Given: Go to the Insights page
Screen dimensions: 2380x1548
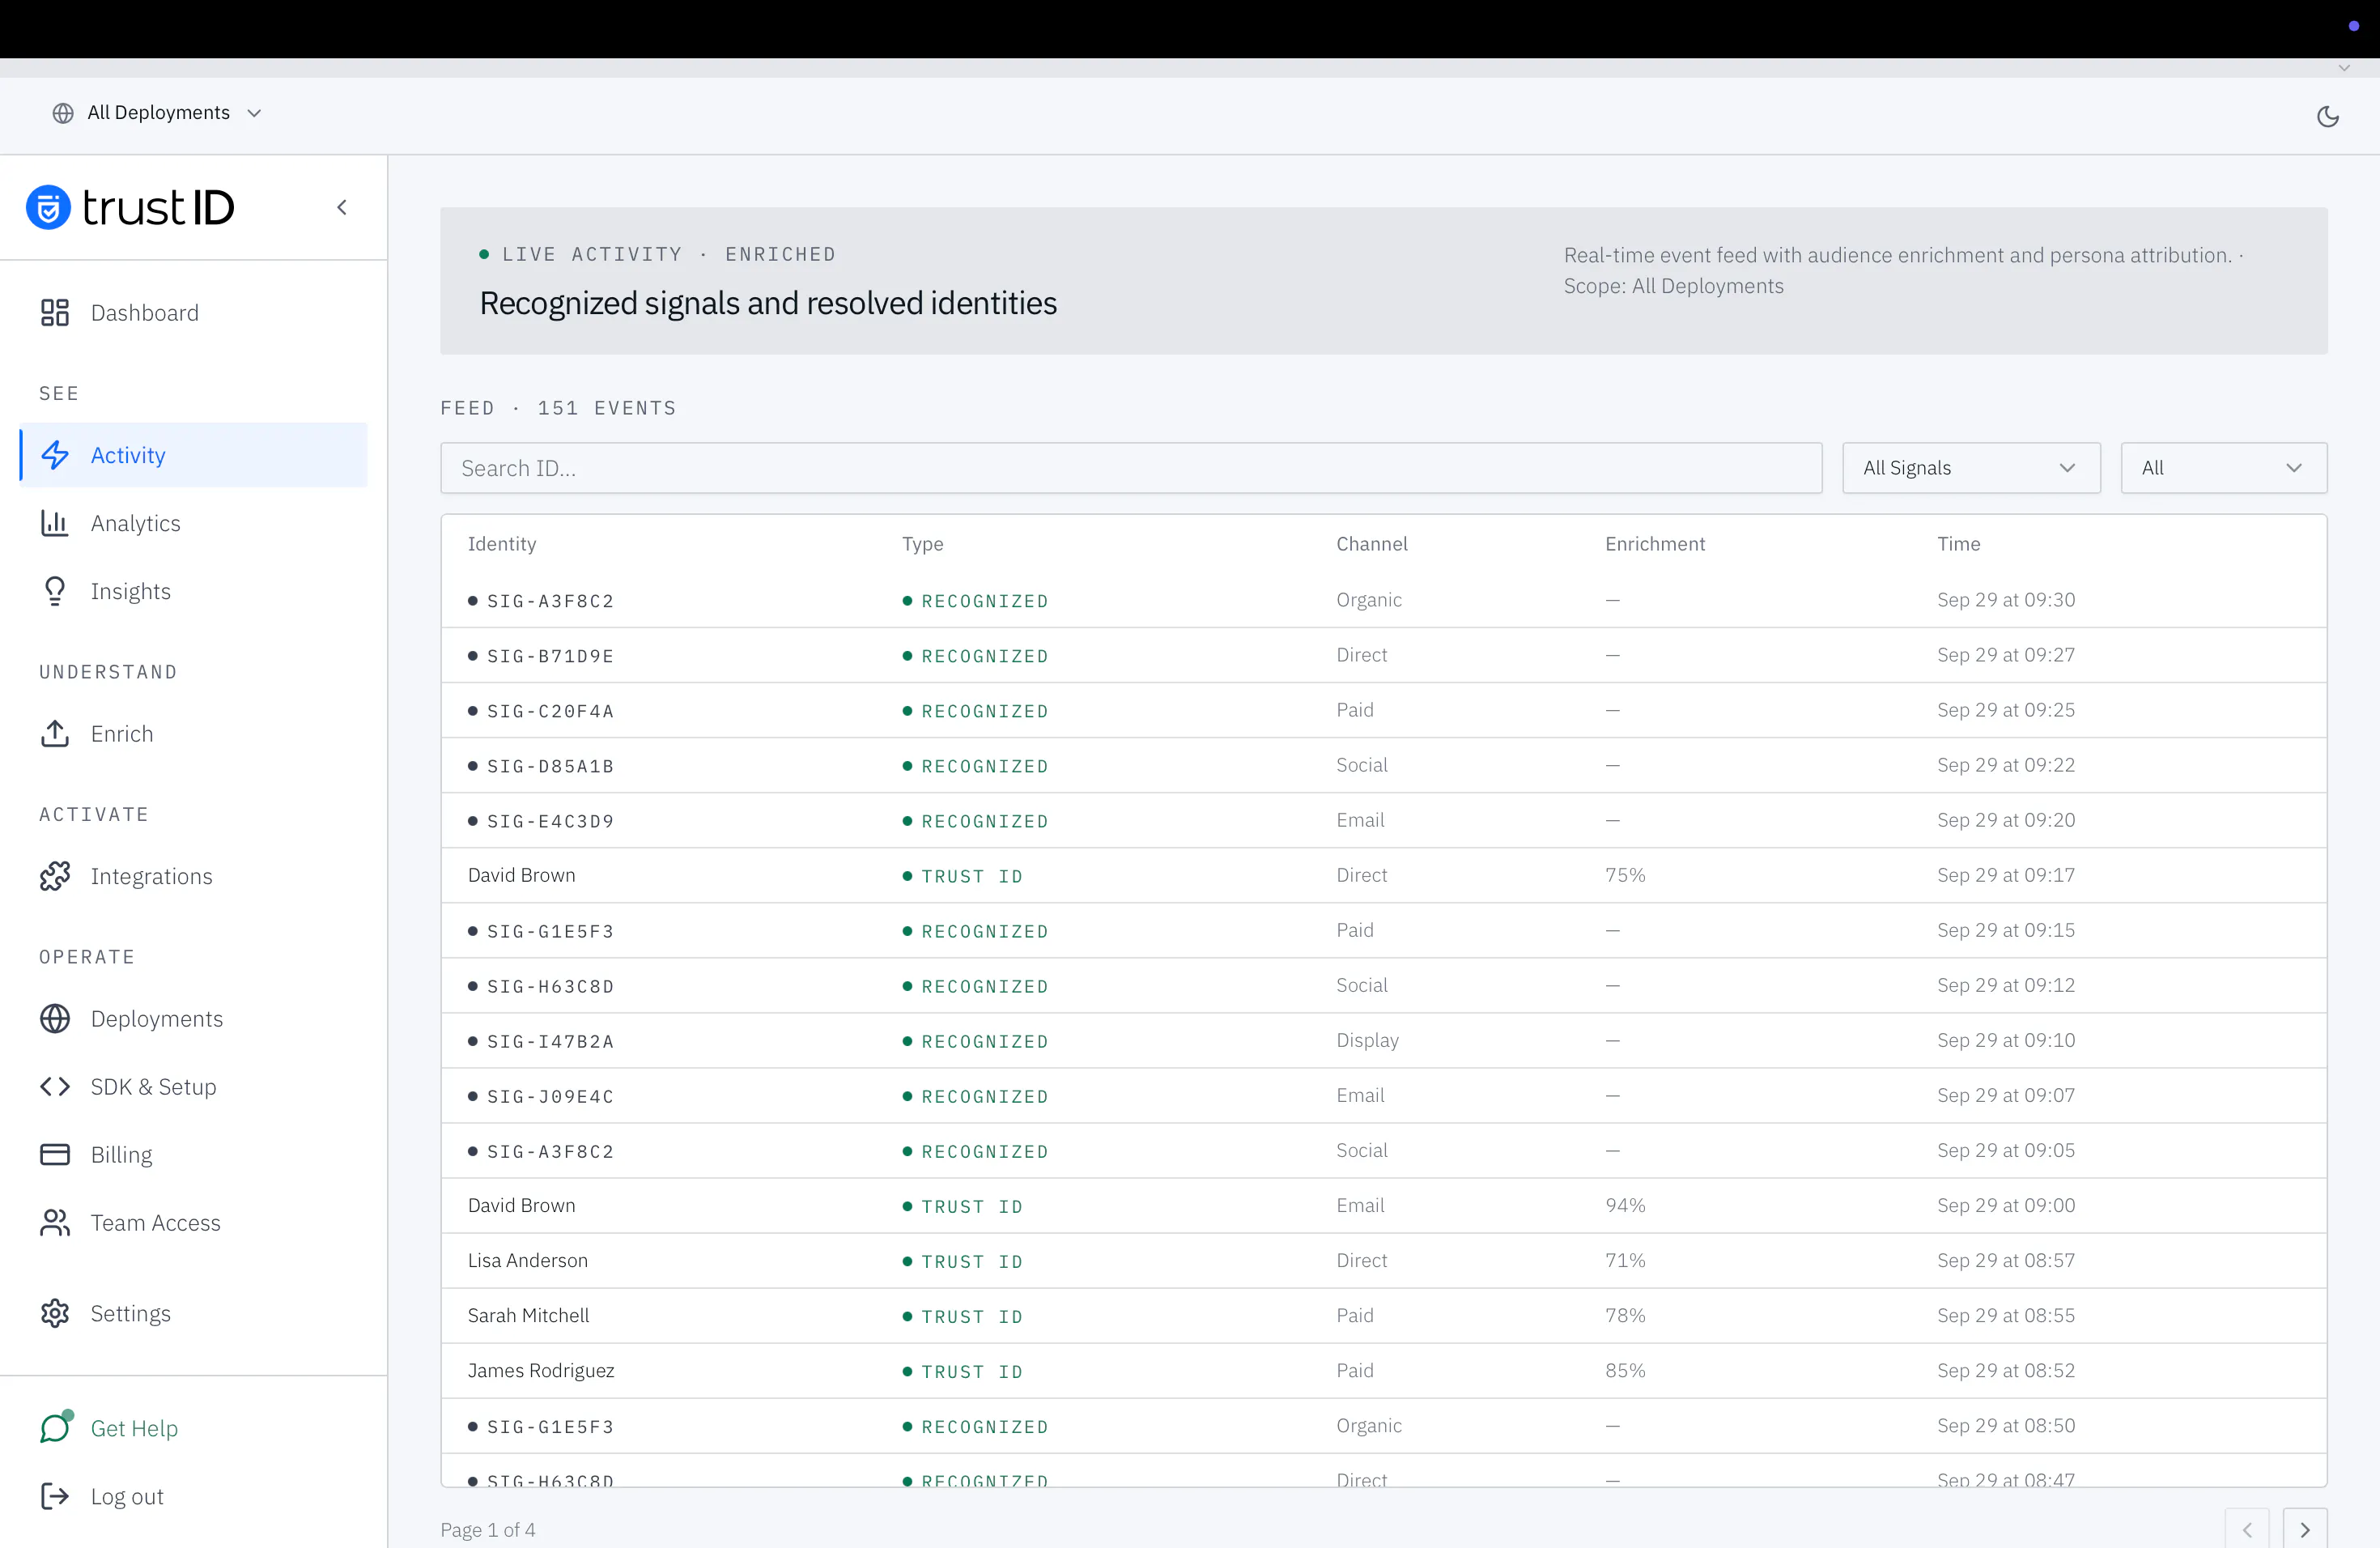Looking at the screenshot, I should point(193,591).
